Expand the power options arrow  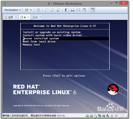(x=31, y=10)
